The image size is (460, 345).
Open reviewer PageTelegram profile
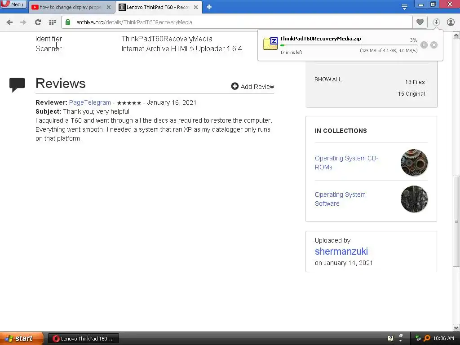(90, 102)
